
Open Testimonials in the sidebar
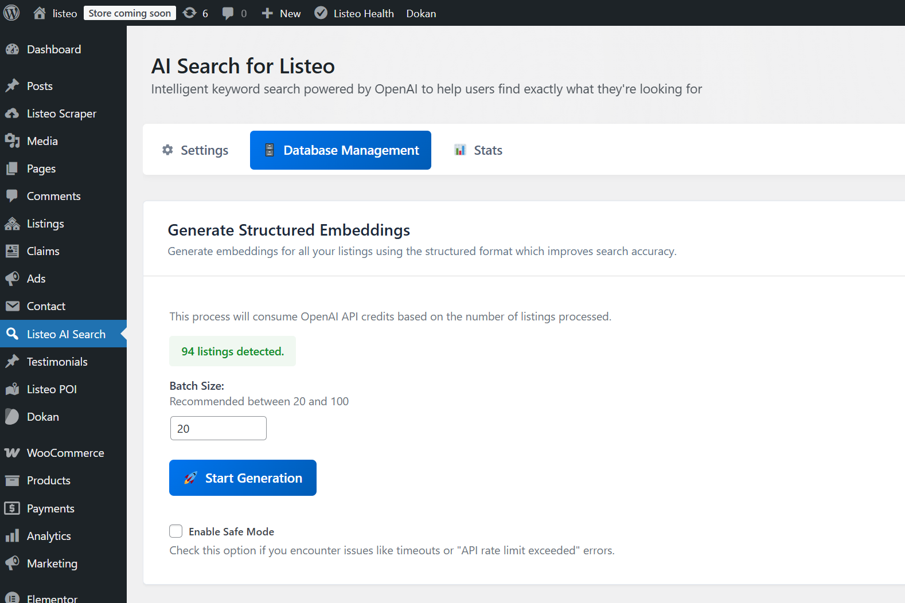click(x=57, y=362)
